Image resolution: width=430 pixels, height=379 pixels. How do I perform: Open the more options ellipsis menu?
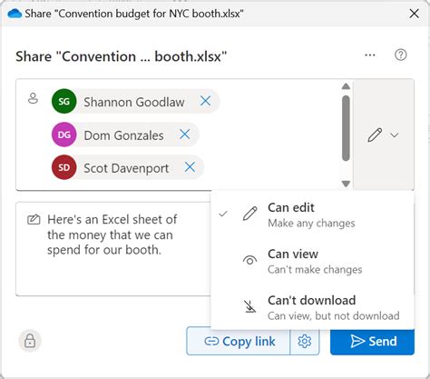point(370,55)
